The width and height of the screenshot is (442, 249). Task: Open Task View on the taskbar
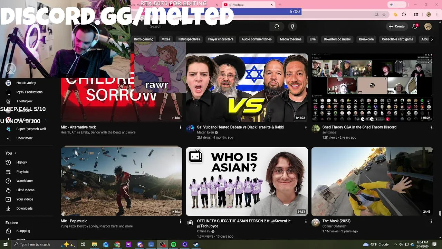83,245
